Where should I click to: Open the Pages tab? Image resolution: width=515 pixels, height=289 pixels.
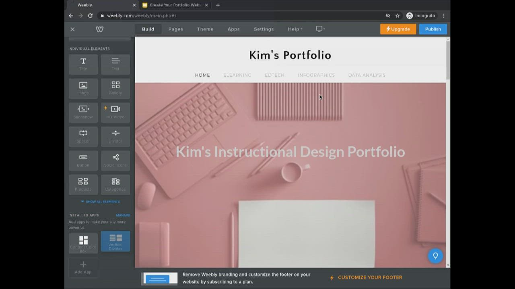tap(176, 29)
